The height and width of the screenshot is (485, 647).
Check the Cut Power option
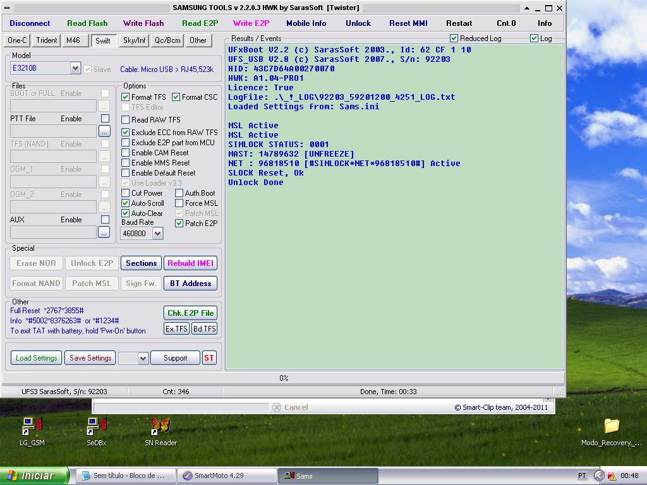tap(126, 193)
